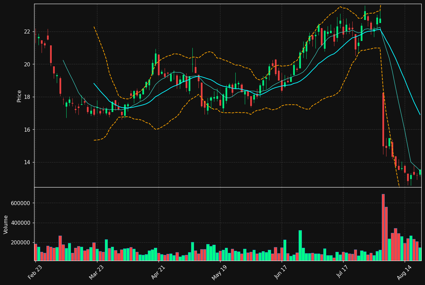Image resolution: width=425 pixels, height=285 pixels.
Task: Click the 'Volume' axis title
Action: coord(6,224)
